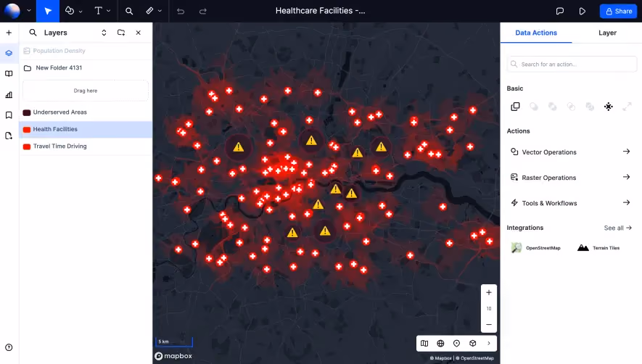Open the marker pen dropdown chevron
The image size is (642, 364).
point(160,11)
